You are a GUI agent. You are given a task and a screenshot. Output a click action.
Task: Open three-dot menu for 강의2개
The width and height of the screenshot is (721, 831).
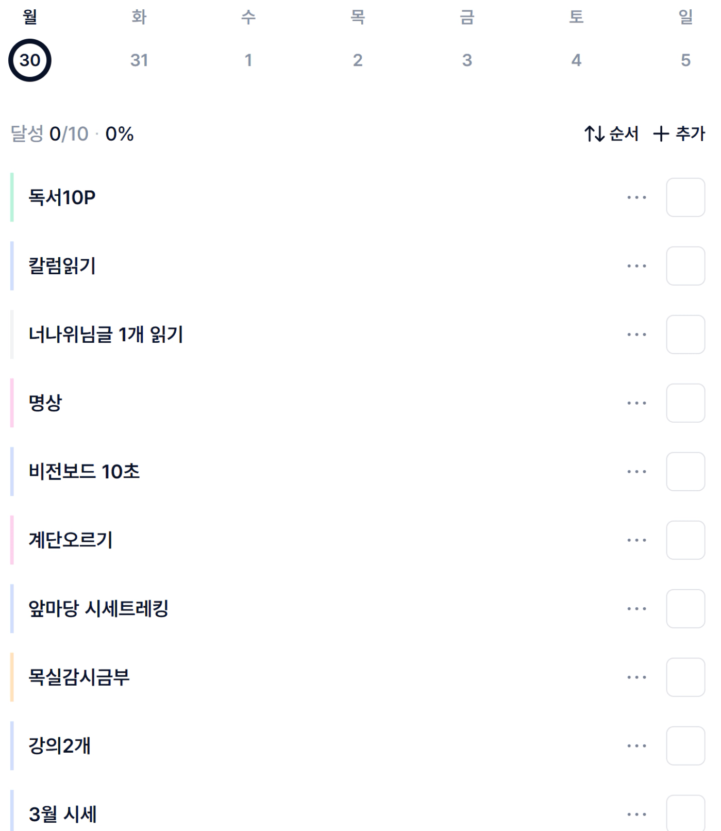pyautogui.click(x=636, y=746)
